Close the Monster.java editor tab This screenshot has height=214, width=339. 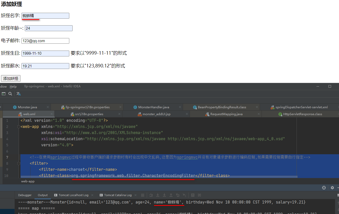coord(48,107)
